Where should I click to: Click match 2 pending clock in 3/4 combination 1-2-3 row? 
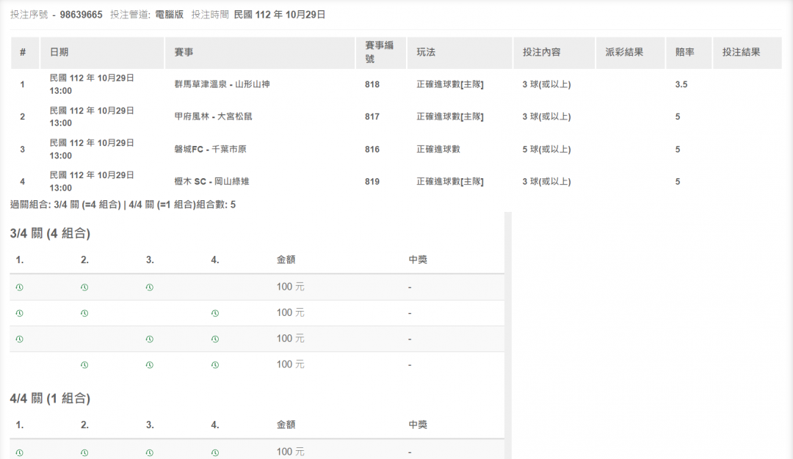click(x=84, y=287)
